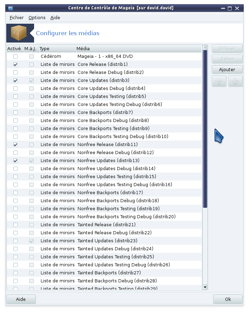Click the move media down arrow button
Image resolution: width=249 pixels, height=312 pixels.
235,81
